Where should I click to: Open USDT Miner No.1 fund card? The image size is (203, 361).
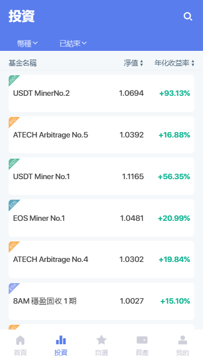click(102, 176)
